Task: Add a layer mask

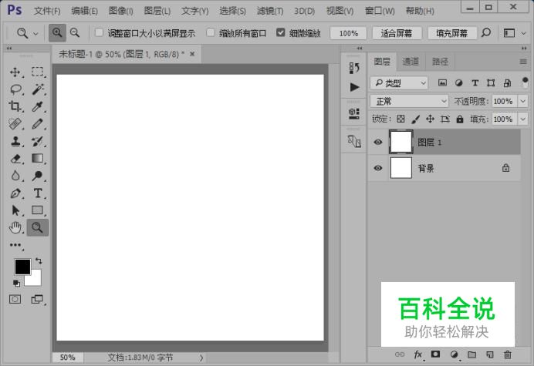Action: (435, 354)
